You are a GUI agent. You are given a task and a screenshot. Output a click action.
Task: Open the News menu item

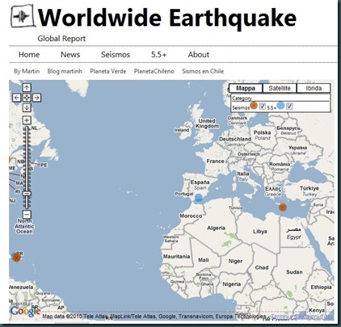coord(70,55)
